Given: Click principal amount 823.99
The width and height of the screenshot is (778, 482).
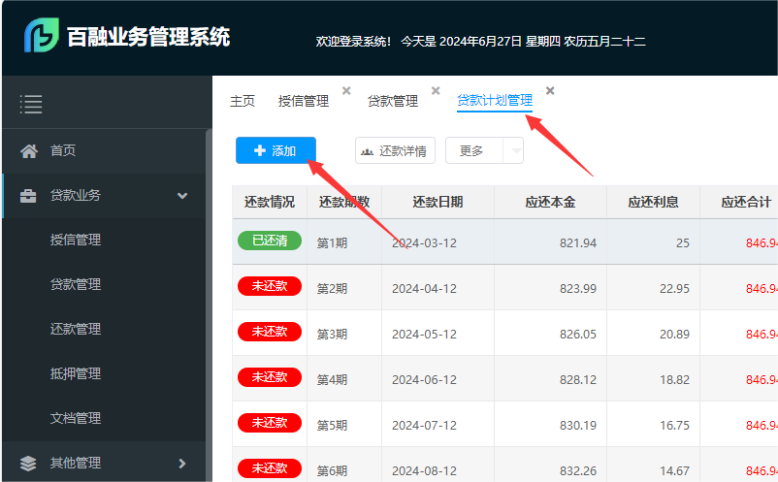Looking at the screenshot, I should (x=578, y=289).
